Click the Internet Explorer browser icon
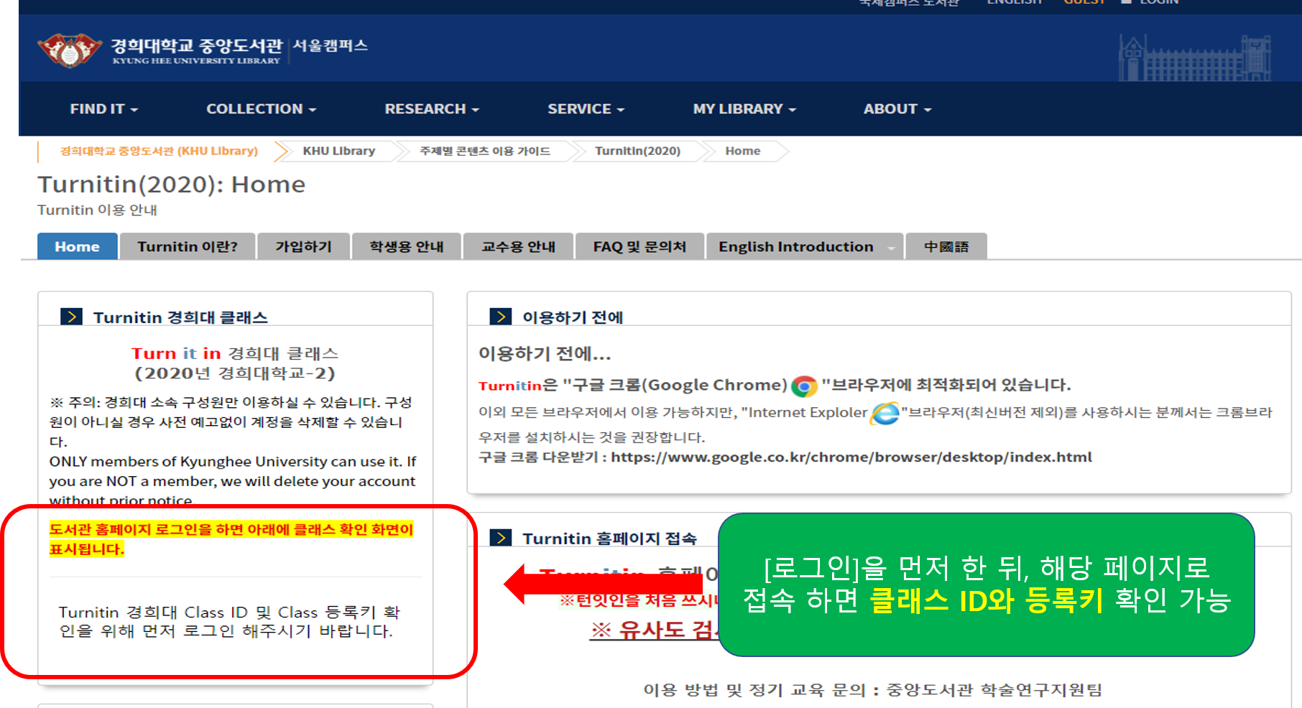This screenshot has width=1302, height=708. pyautogui.click(x=885, y=414)
